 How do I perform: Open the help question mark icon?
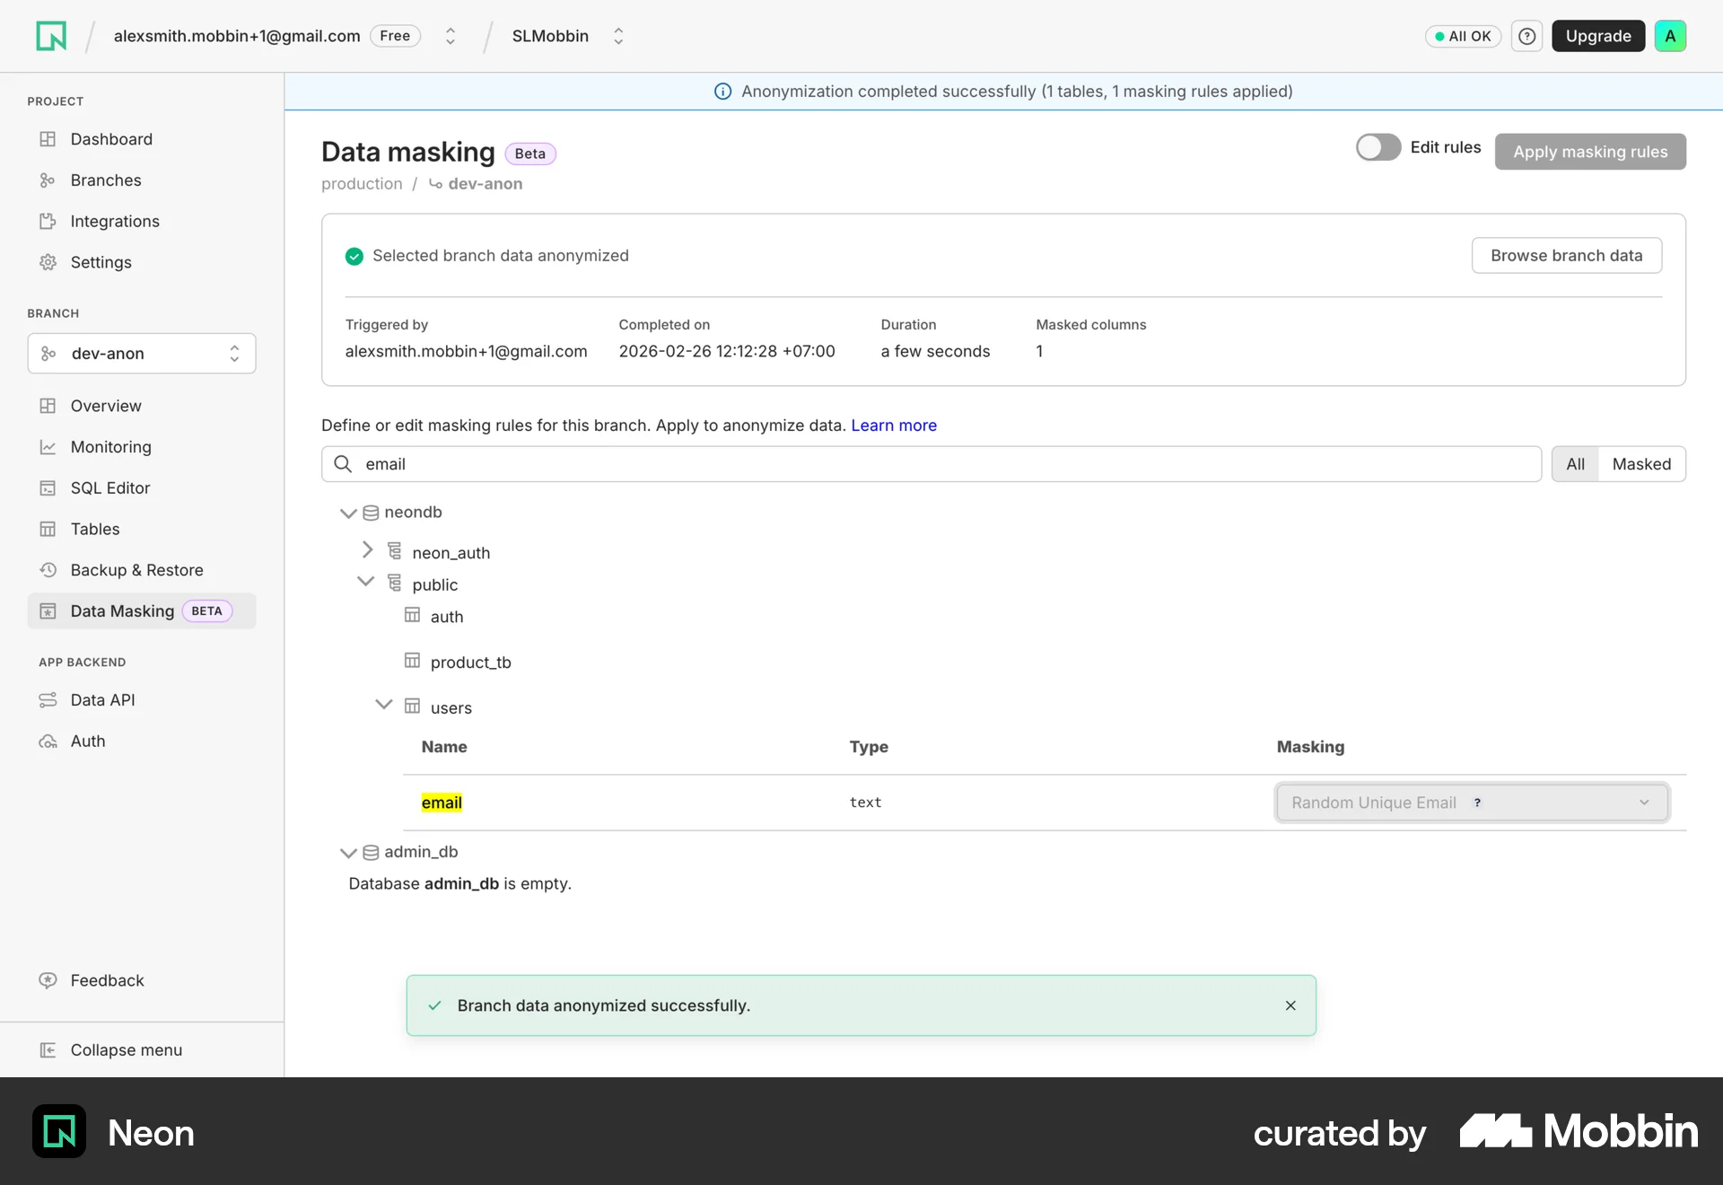click(1526, 36)
